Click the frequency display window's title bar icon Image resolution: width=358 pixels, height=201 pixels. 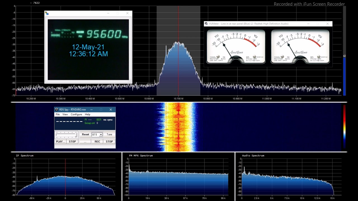coord(47,13)
